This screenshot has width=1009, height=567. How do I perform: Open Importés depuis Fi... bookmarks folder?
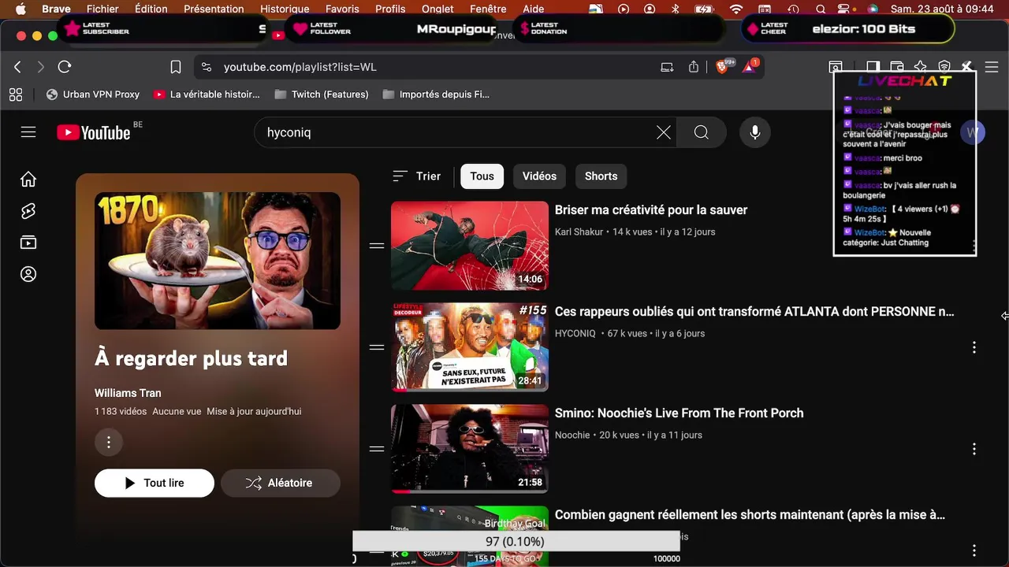click(x=436, y=94)
